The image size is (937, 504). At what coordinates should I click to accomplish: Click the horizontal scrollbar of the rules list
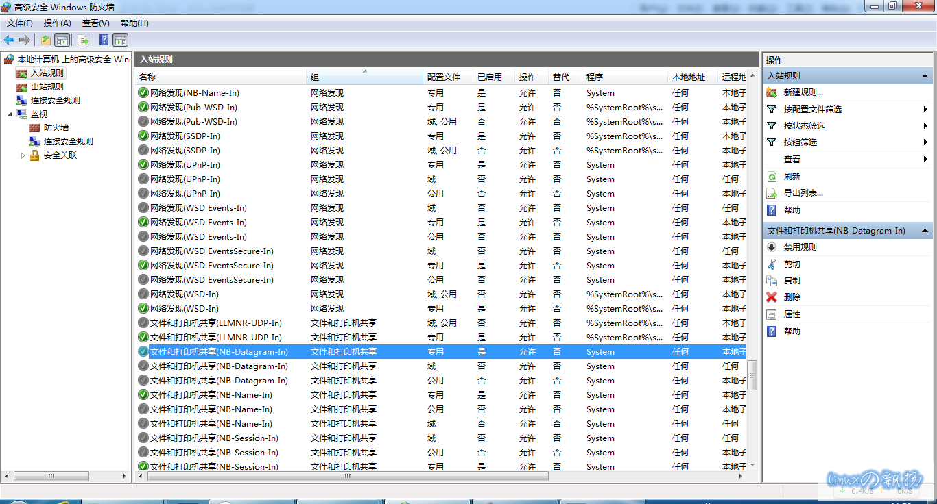click(348, 476)
